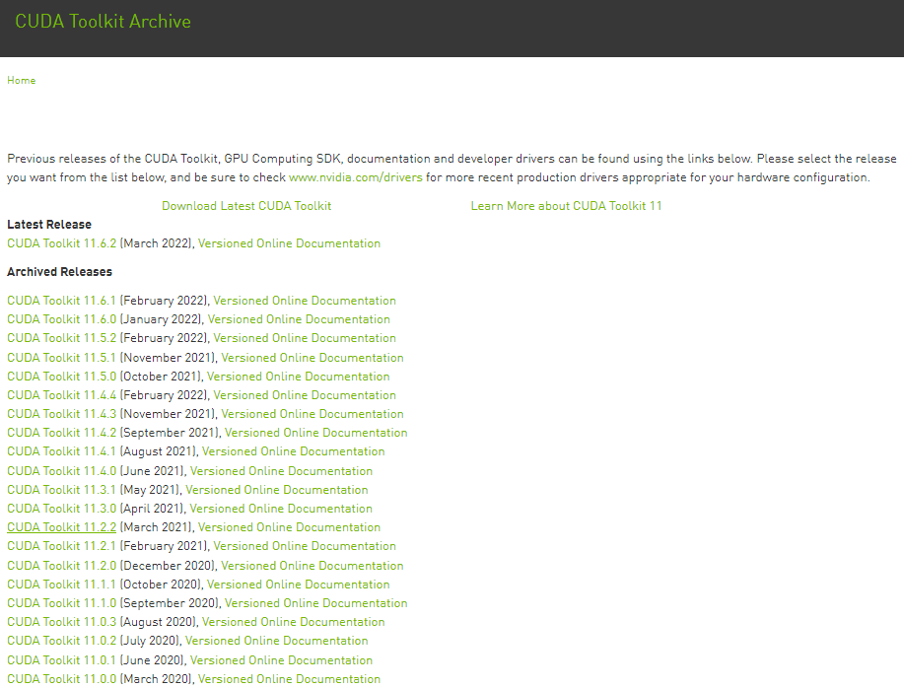Click the Archived Releases heading
This screenshot has width=904, height=688.
(x=59, y=272)
